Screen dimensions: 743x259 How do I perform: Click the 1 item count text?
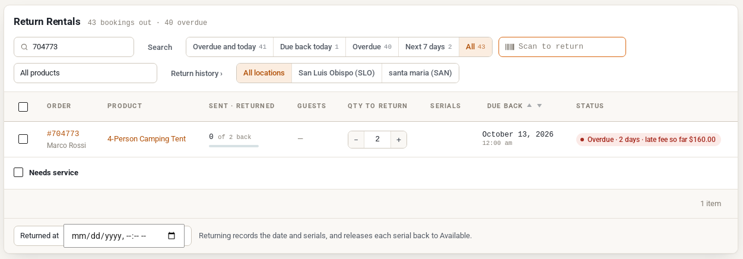(711, 203)
